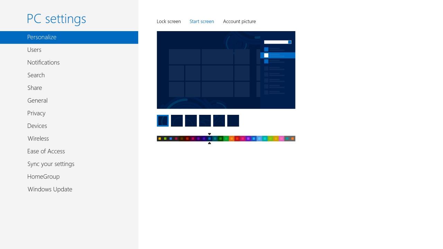Select Search in the settings list
This screenshot has height=249, width=443.
36,75
